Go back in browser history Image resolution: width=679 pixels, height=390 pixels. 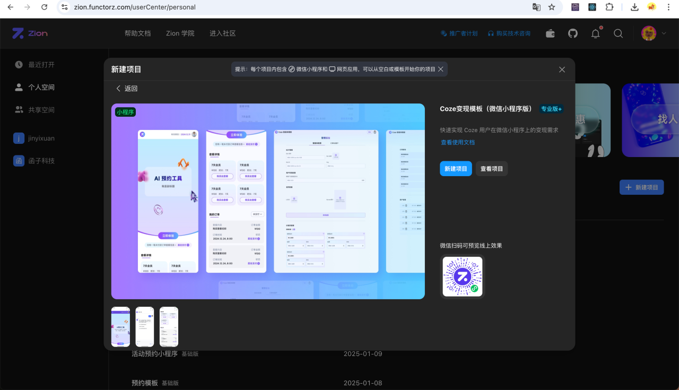[x=11, y=7]
